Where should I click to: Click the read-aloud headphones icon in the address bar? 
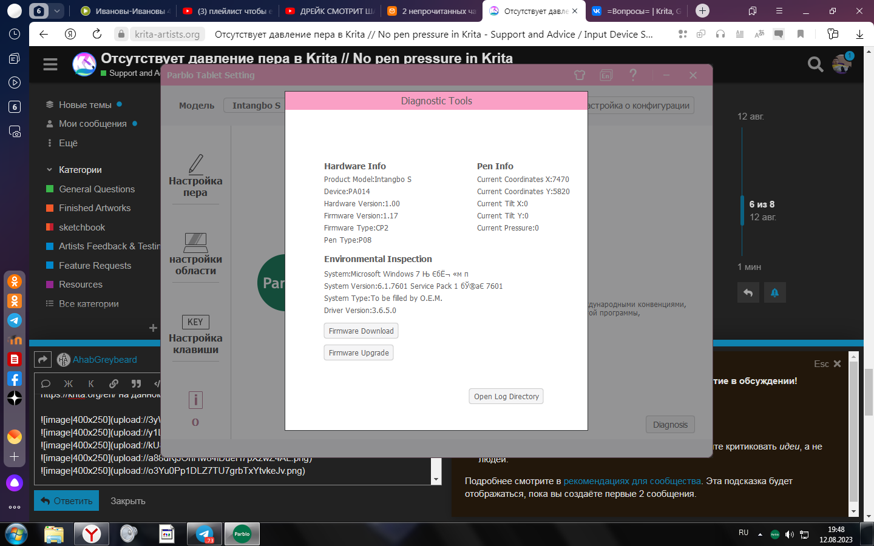[x=720, y=34]
